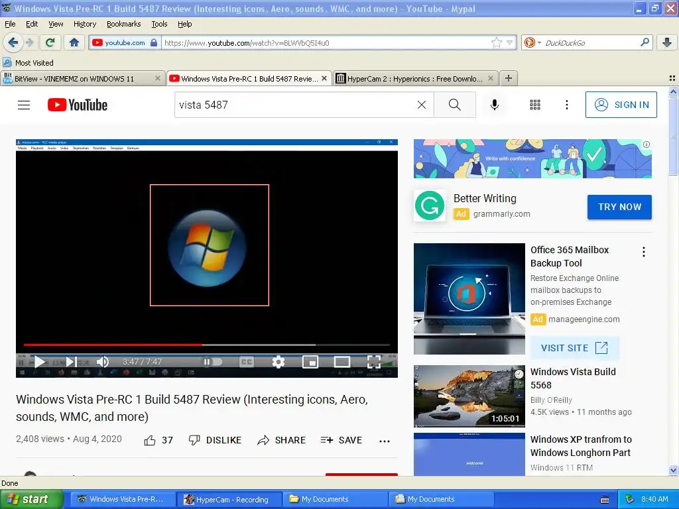Open the URL history dropdown arrow
The image size is (679, 509).
[510, 42]
